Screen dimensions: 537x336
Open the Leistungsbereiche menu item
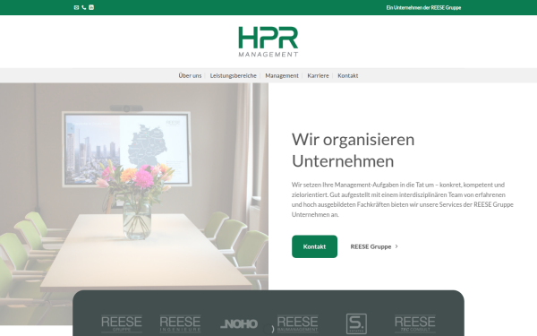[234, 75]
